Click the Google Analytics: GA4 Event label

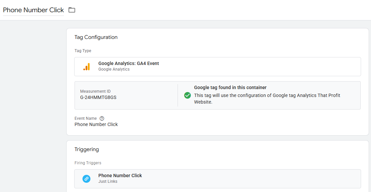tap(128, 63)
